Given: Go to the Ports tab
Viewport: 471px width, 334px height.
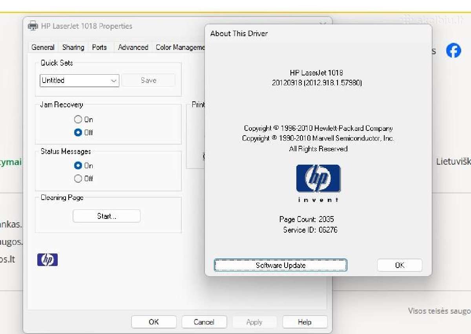Looking at the screenshot, I should click(x=99, y=47).
